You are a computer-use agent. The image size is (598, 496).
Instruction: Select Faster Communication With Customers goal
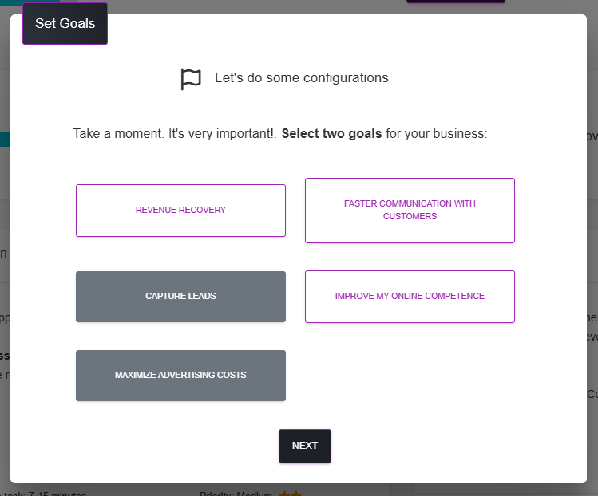410,211
